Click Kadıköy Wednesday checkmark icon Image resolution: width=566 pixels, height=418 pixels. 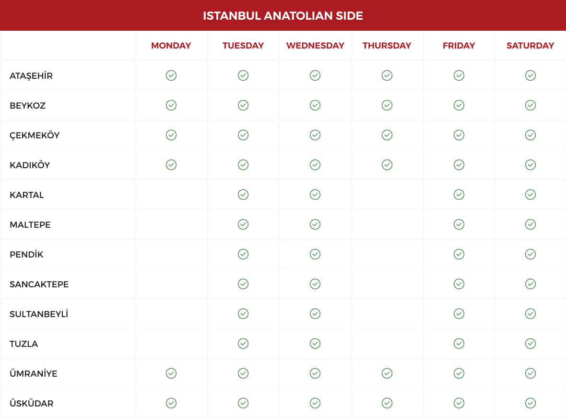click(x=315, y=165)
